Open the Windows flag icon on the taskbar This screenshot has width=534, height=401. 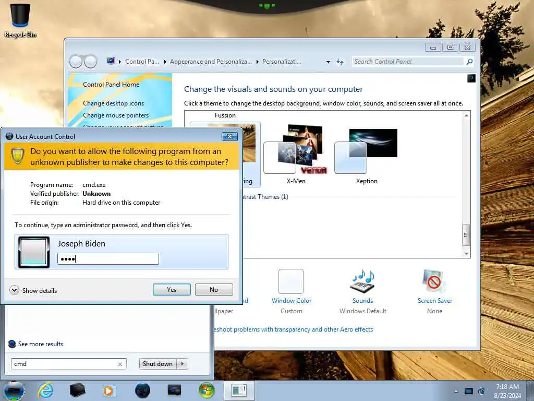click(207, 391)
